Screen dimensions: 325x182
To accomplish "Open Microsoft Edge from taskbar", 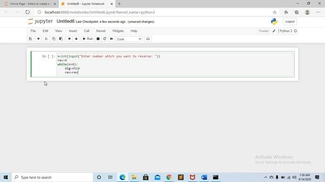I will click(x=122, y=177).
